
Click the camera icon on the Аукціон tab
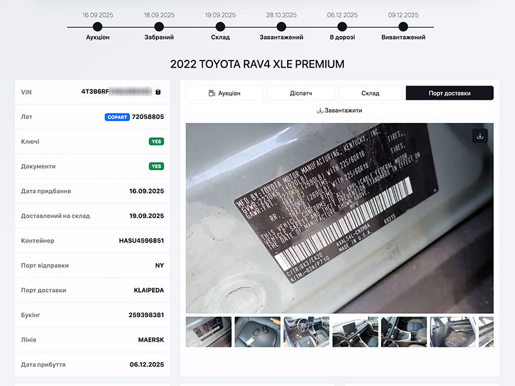tap(212, 93)
